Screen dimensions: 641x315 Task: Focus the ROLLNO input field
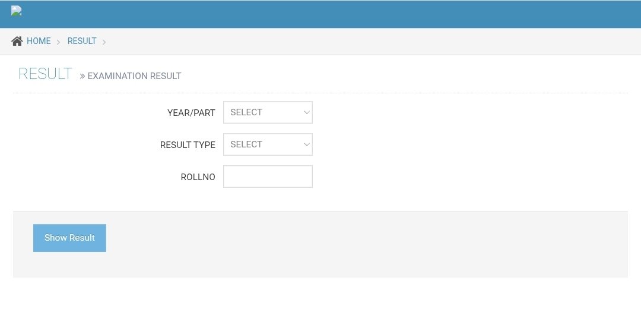(x=268, y=177)
